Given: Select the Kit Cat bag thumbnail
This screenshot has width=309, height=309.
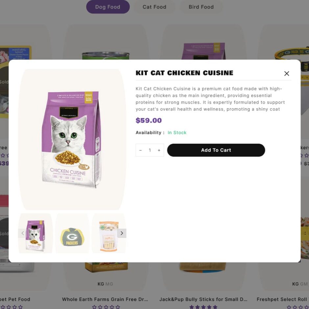Looking at the screenshot, I should 36,233.
